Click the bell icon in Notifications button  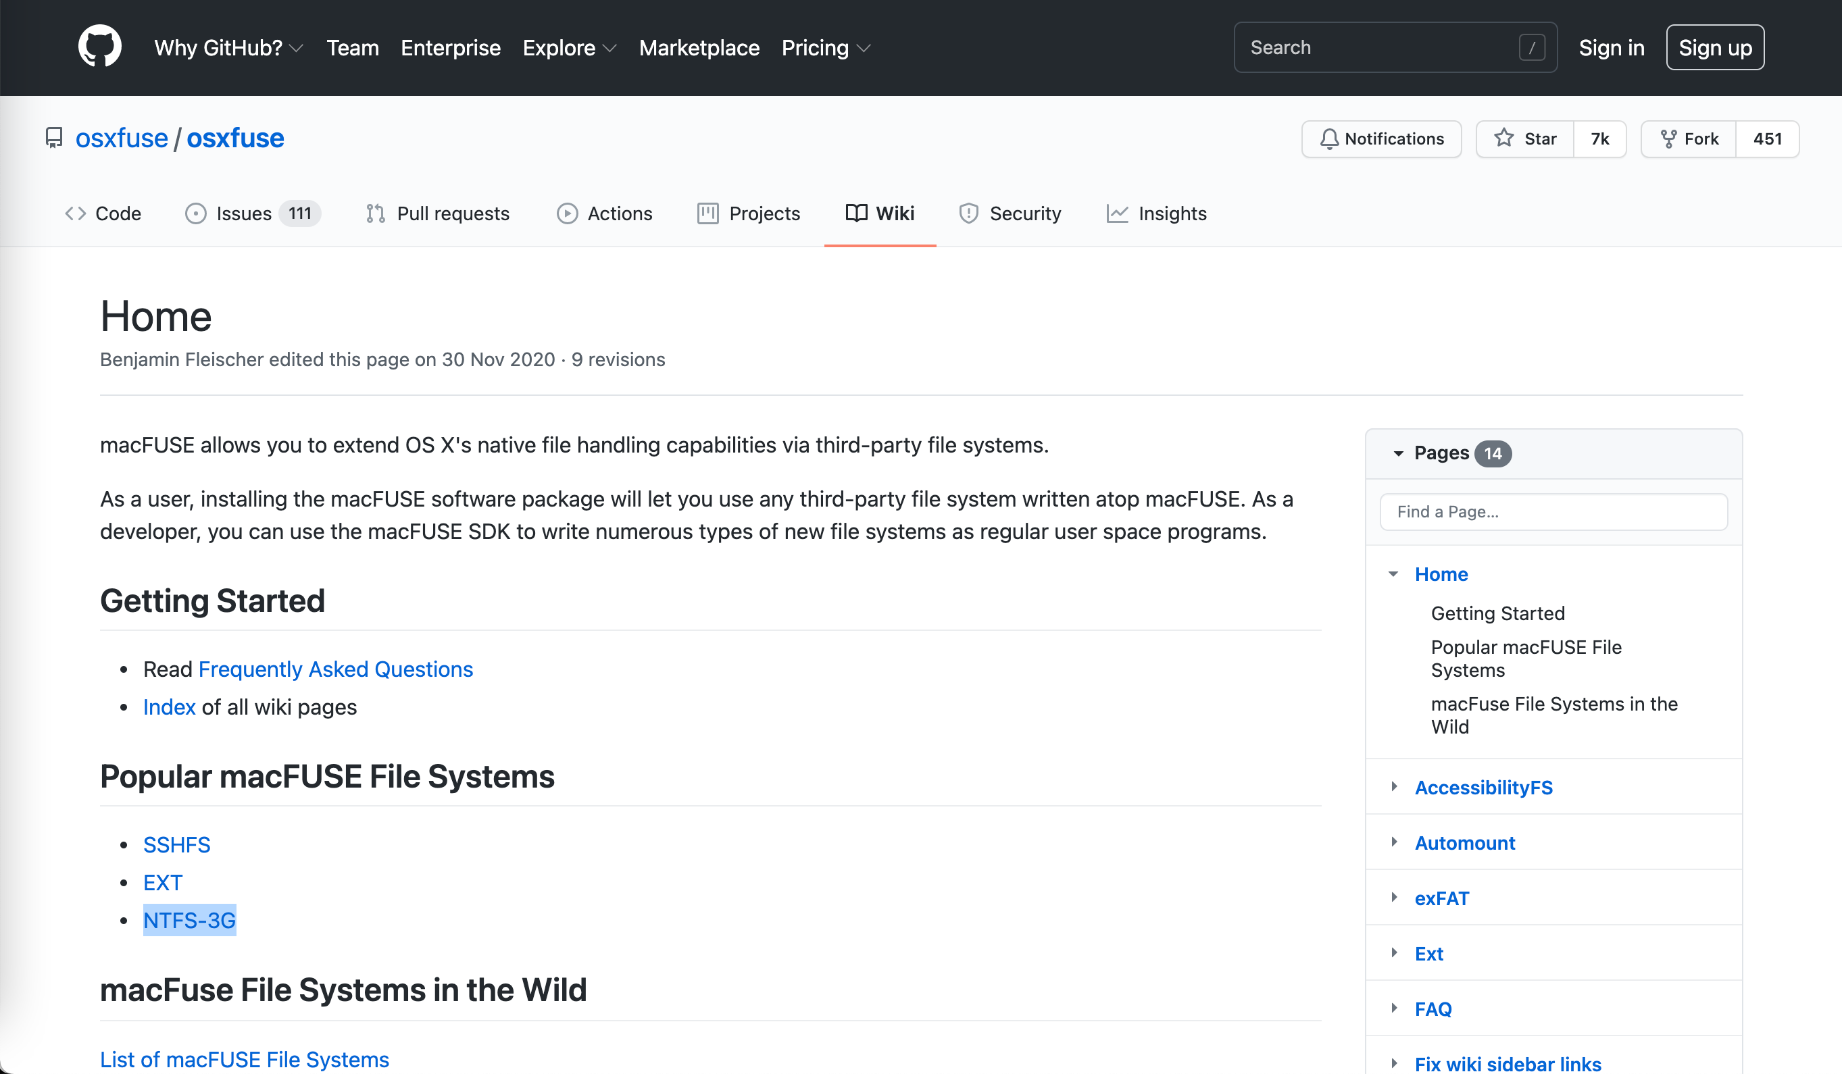[1329, 139]
